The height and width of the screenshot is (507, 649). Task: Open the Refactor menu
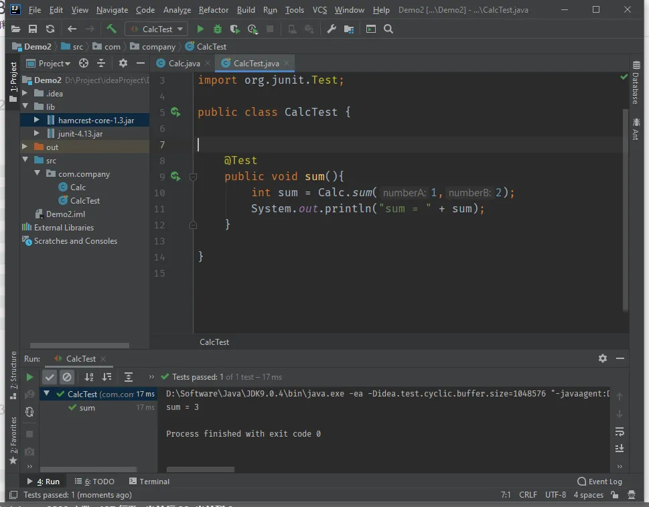213,10
